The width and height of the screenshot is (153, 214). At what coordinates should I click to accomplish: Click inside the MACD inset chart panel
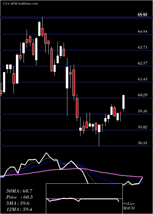click(x=84, y=199)
